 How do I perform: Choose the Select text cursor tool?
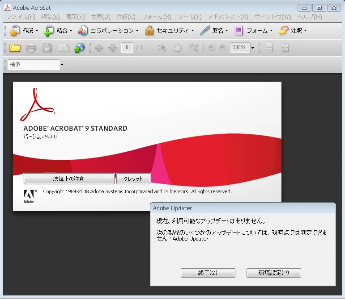point(162,48)
